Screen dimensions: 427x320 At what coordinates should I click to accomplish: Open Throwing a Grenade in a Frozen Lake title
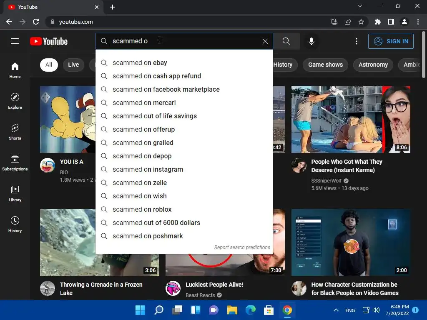[x=101, y=289]
